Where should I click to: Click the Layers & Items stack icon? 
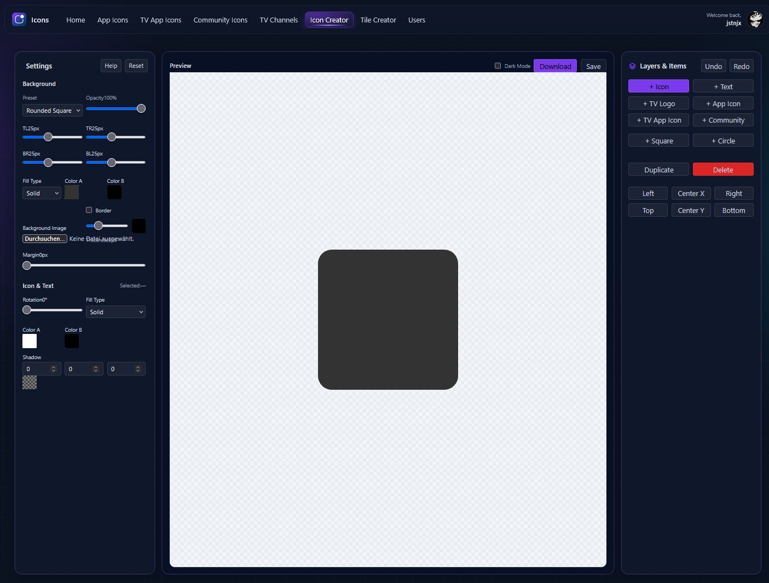[x=632, y=66]
